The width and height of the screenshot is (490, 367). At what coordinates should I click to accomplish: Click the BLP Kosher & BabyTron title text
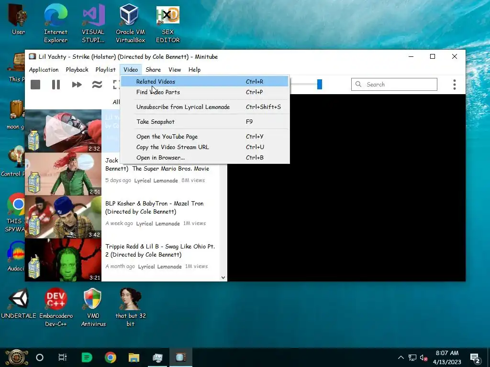[x=155, y=207]
